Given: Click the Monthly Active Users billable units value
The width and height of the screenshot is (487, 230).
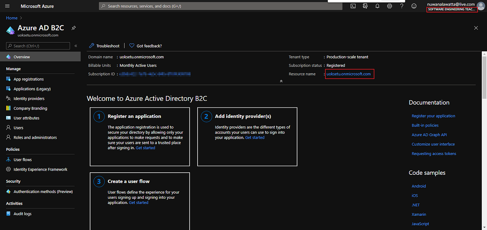Looking at the screenshot, I should (138, 65).
